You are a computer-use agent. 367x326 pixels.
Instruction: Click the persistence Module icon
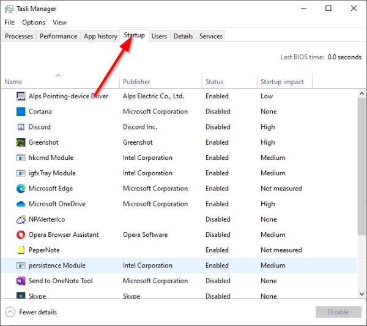point(21,266)
